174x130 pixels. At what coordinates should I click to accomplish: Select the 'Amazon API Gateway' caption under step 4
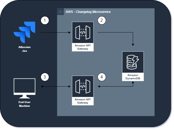[83, 101]
